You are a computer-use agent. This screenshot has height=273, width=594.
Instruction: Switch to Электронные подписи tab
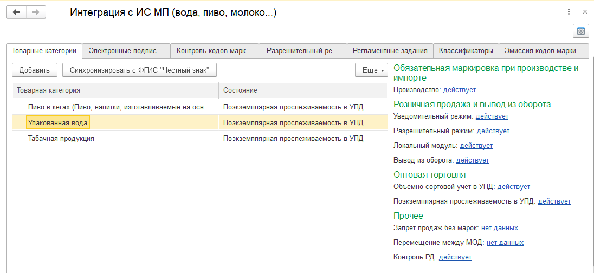pyautogui.click(x=126, y=50)
